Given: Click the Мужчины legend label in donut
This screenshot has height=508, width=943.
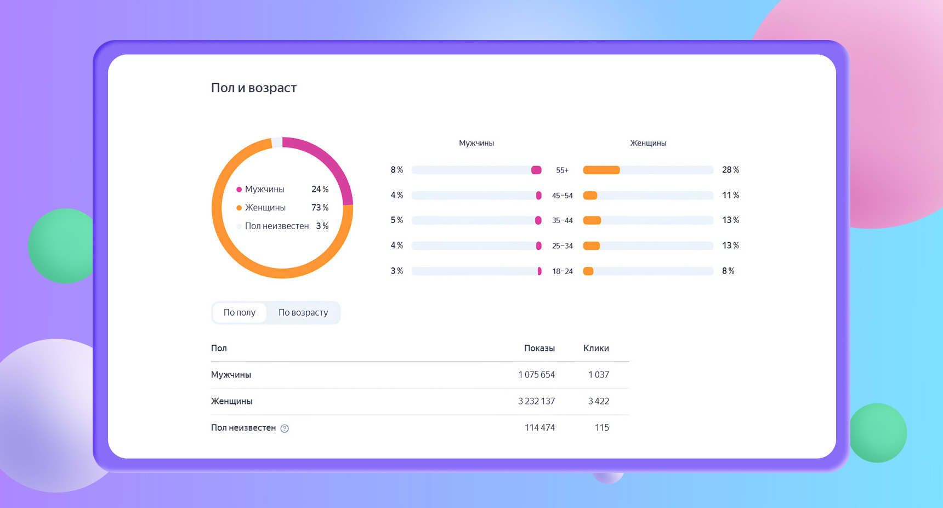Looking at the screenshot, I should 265,190.
